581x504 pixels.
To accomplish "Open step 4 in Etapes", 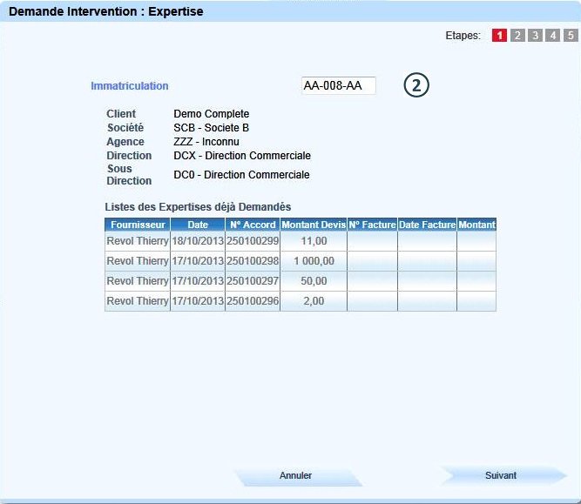I will coord(553,36).
